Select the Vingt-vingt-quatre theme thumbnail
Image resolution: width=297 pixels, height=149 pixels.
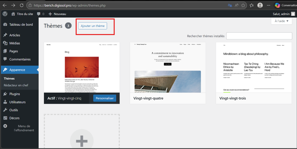point(167,67)
